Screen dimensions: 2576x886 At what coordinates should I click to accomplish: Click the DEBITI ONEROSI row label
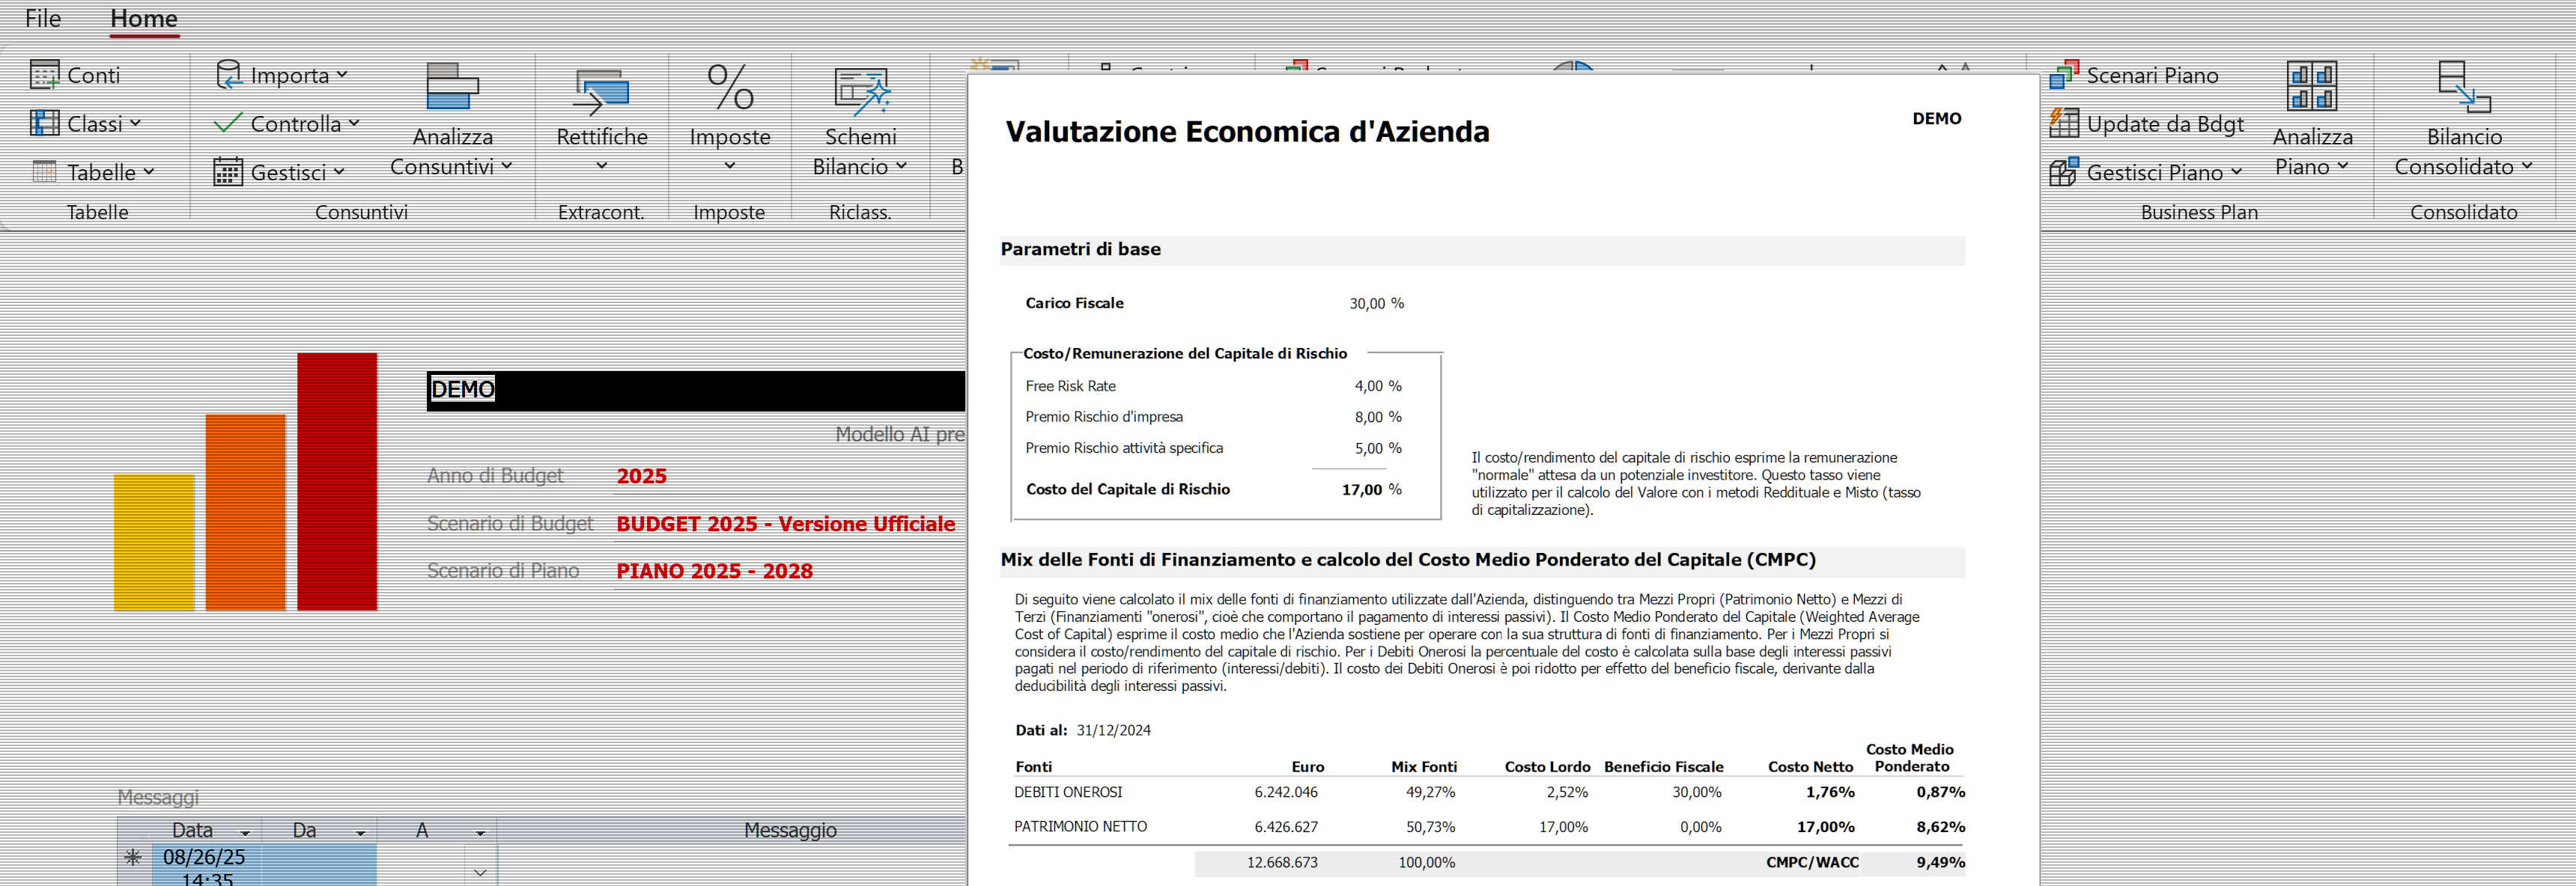coord(1068,792)
